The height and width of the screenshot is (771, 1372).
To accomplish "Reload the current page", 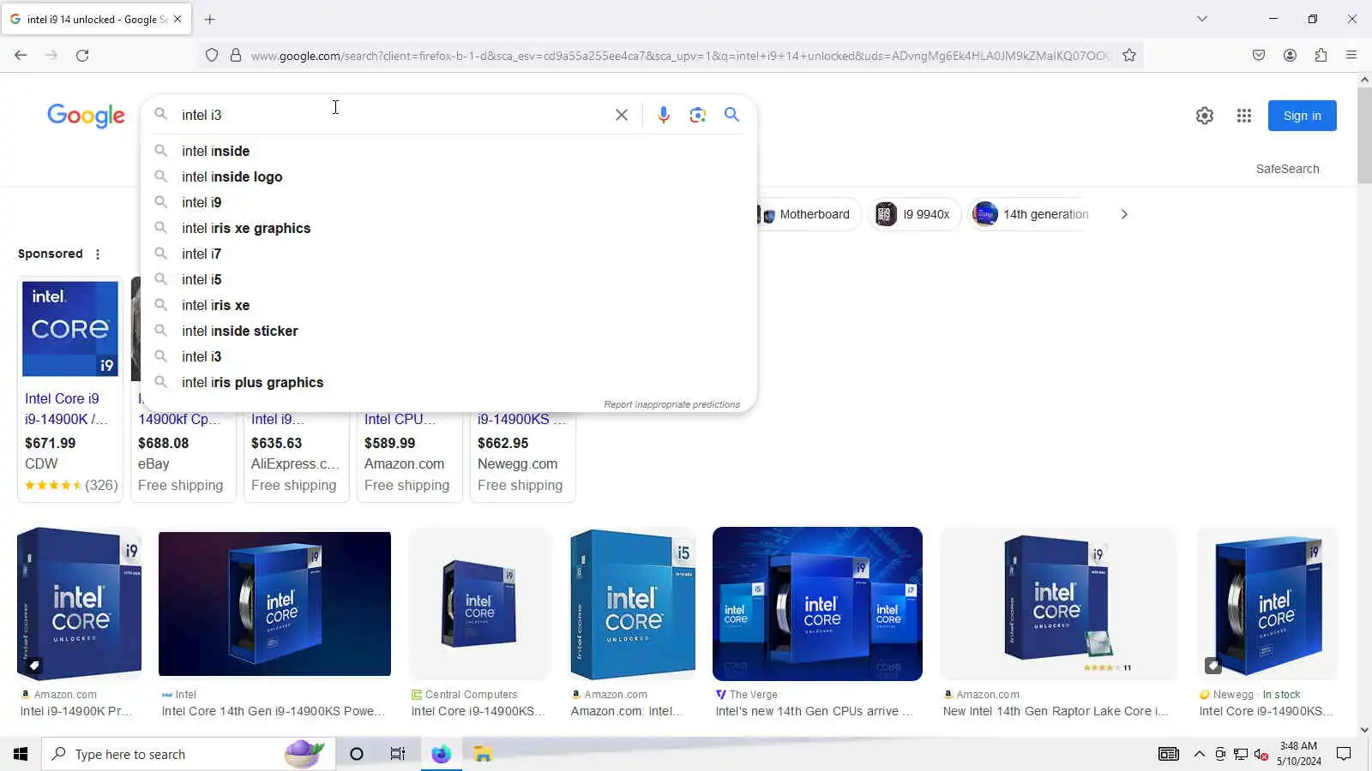I will pyautogui.click(x=82, y=55).
